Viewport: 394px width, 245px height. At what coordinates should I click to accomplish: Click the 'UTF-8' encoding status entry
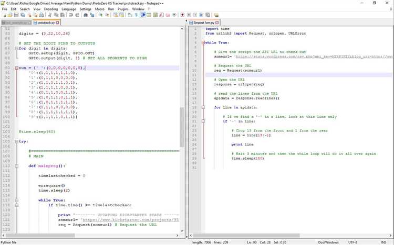(352, 242)
